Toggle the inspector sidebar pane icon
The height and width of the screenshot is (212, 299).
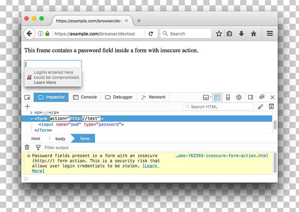(x=271, y=106)
